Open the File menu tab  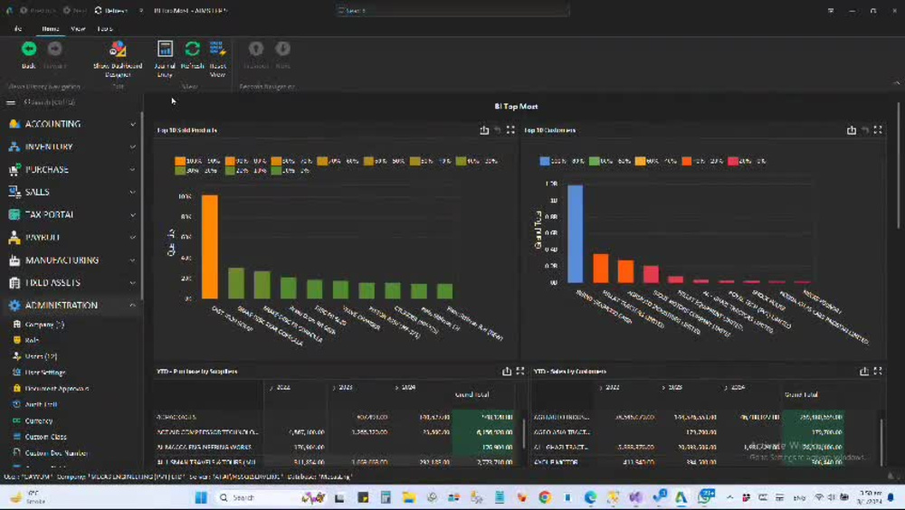click(x=18, y=28)
